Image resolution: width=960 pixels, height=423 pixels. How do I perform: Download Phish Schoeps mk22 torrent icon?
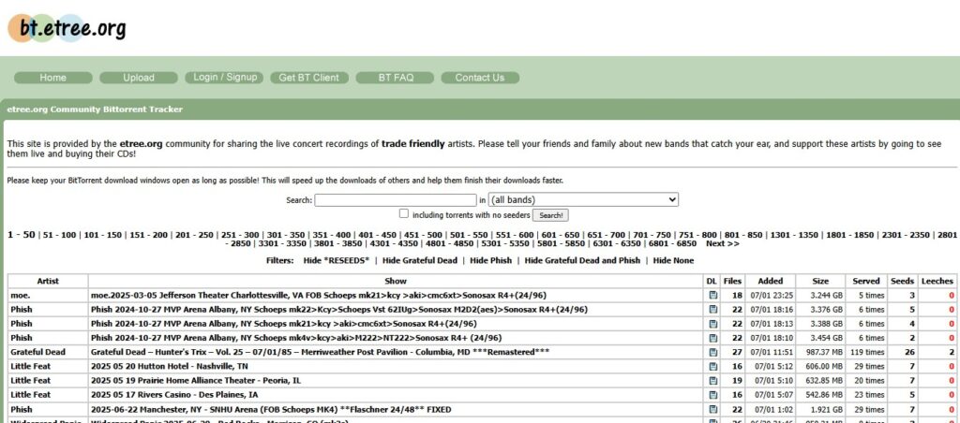tap(712, 310)
